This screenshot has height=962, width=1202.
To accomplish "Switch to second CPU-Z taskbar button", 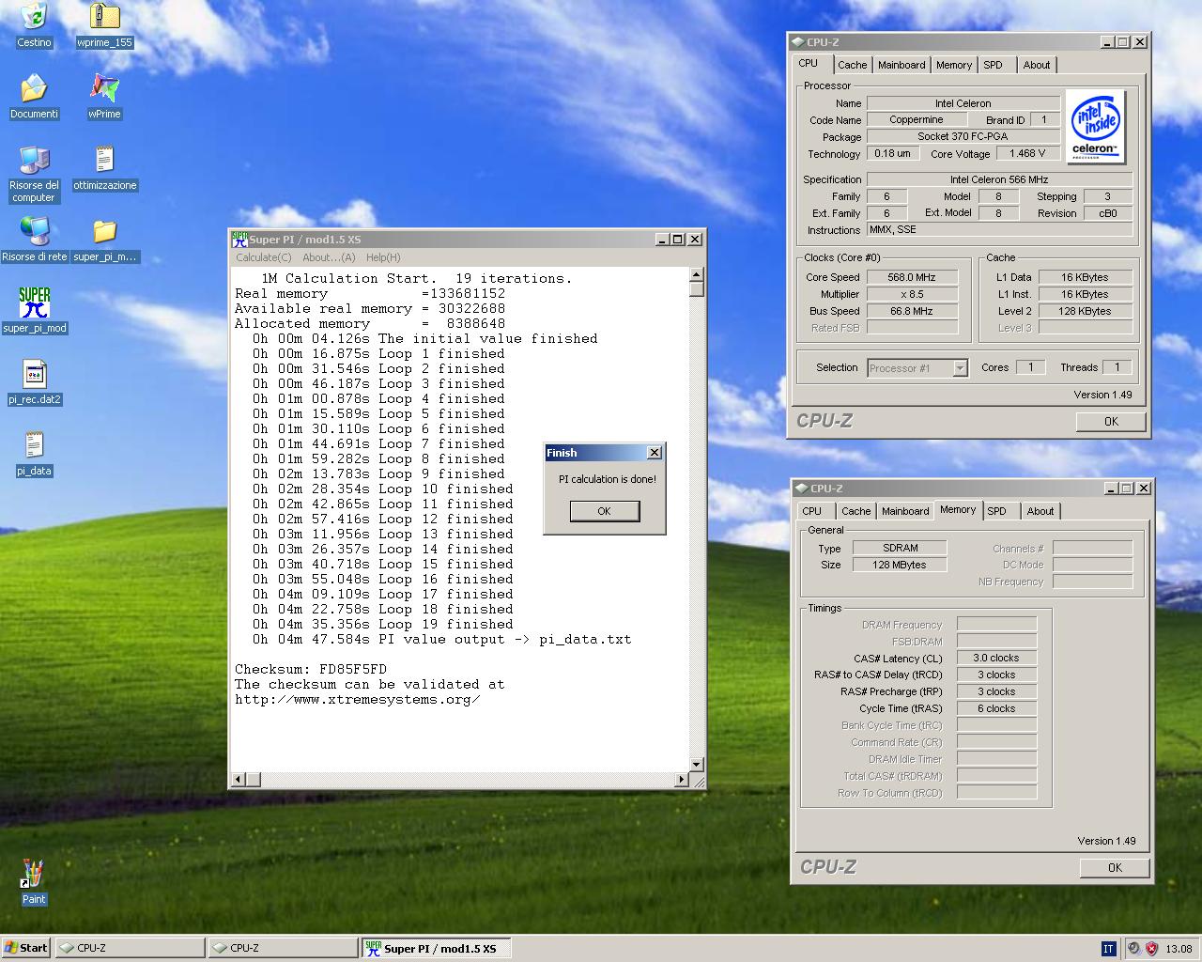I will (283, 948).
